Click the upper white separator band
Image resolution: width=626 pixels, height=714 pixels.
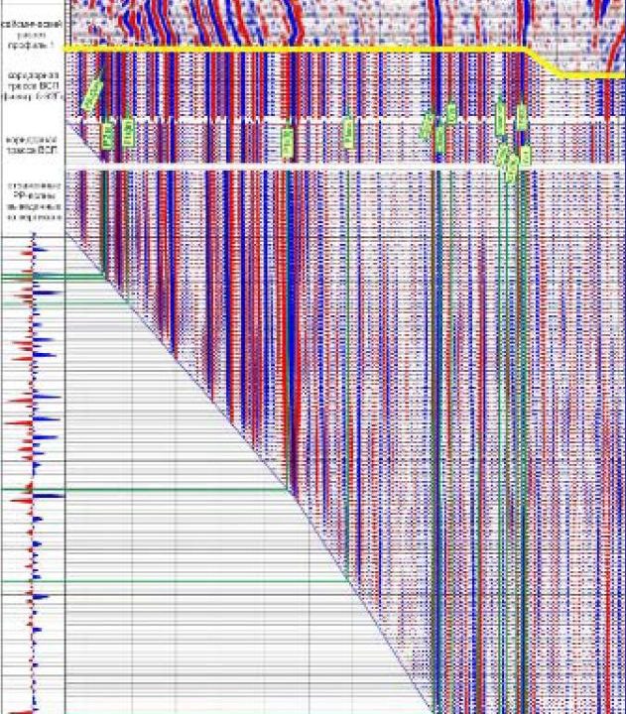(x=298, y=120)
